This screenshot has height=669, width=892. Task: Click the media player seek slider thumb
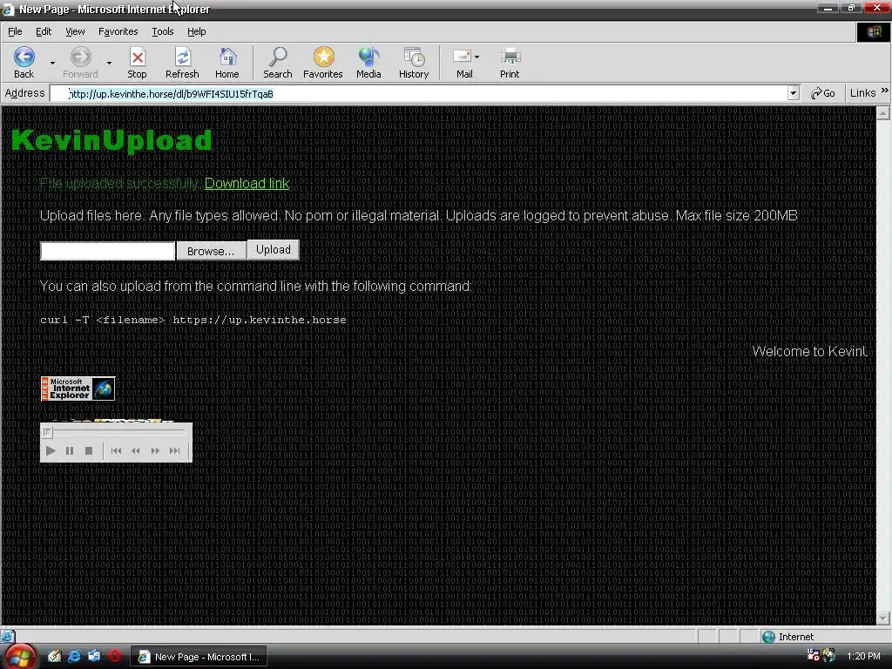tap(47, 432)
